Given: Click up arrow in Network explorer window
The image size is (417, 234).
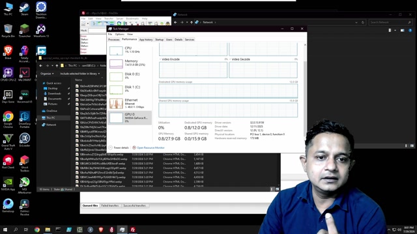Looking at the screenshot, I should [x=191, y=22].
